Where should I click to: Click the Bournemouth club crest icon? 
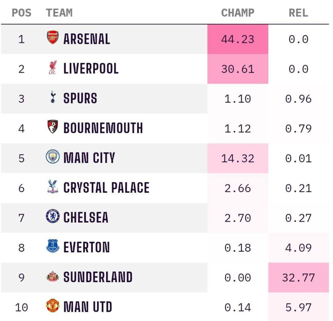click(x=52, y=127)
